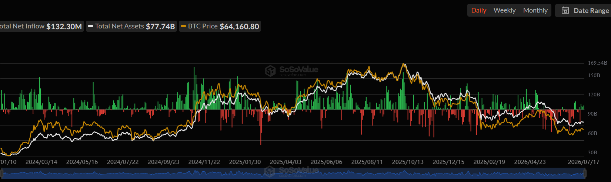Hide the Total Net Assets $77.74B line
The width and height of the screenshot is (611, 182).
pyautogui.click(x=131, y=26)
